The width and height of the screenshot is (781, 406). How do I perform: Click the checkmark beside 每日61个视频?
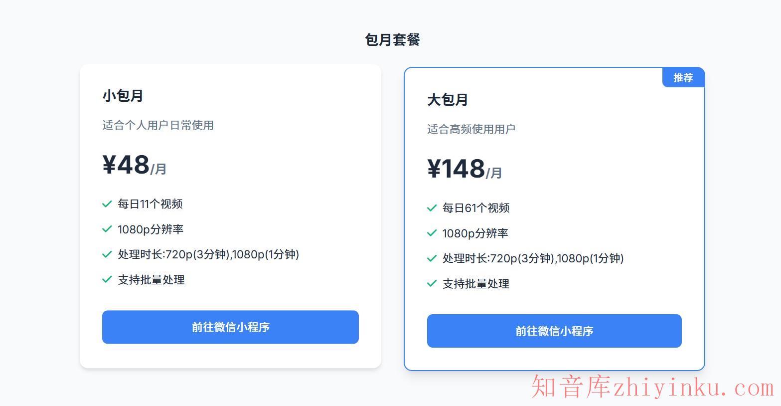coord(432,208)
